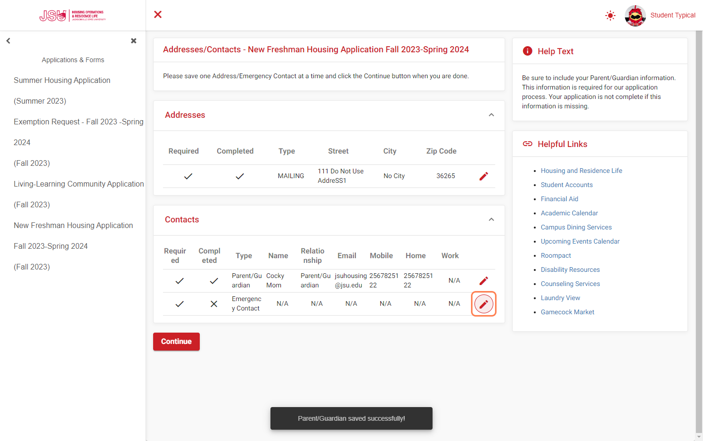Toggle the sun theme mode icon
Screen dimensions: 703x441
click(610, 16)
